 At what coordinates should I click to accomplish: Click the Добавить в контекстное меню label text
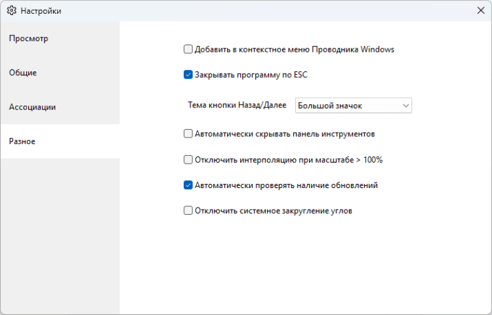294,49
